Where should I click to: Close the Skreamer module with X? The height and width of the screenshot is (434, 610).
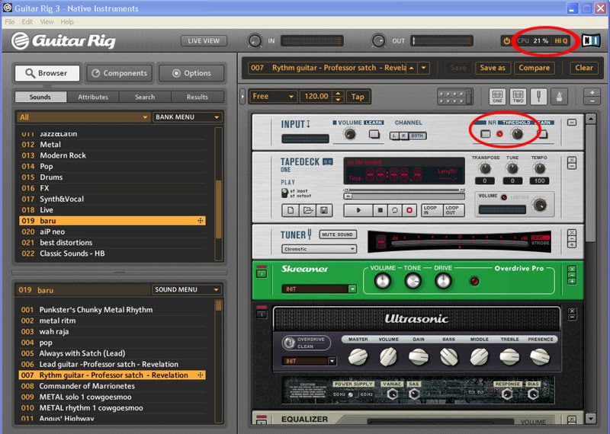click(x=572, y=269)
